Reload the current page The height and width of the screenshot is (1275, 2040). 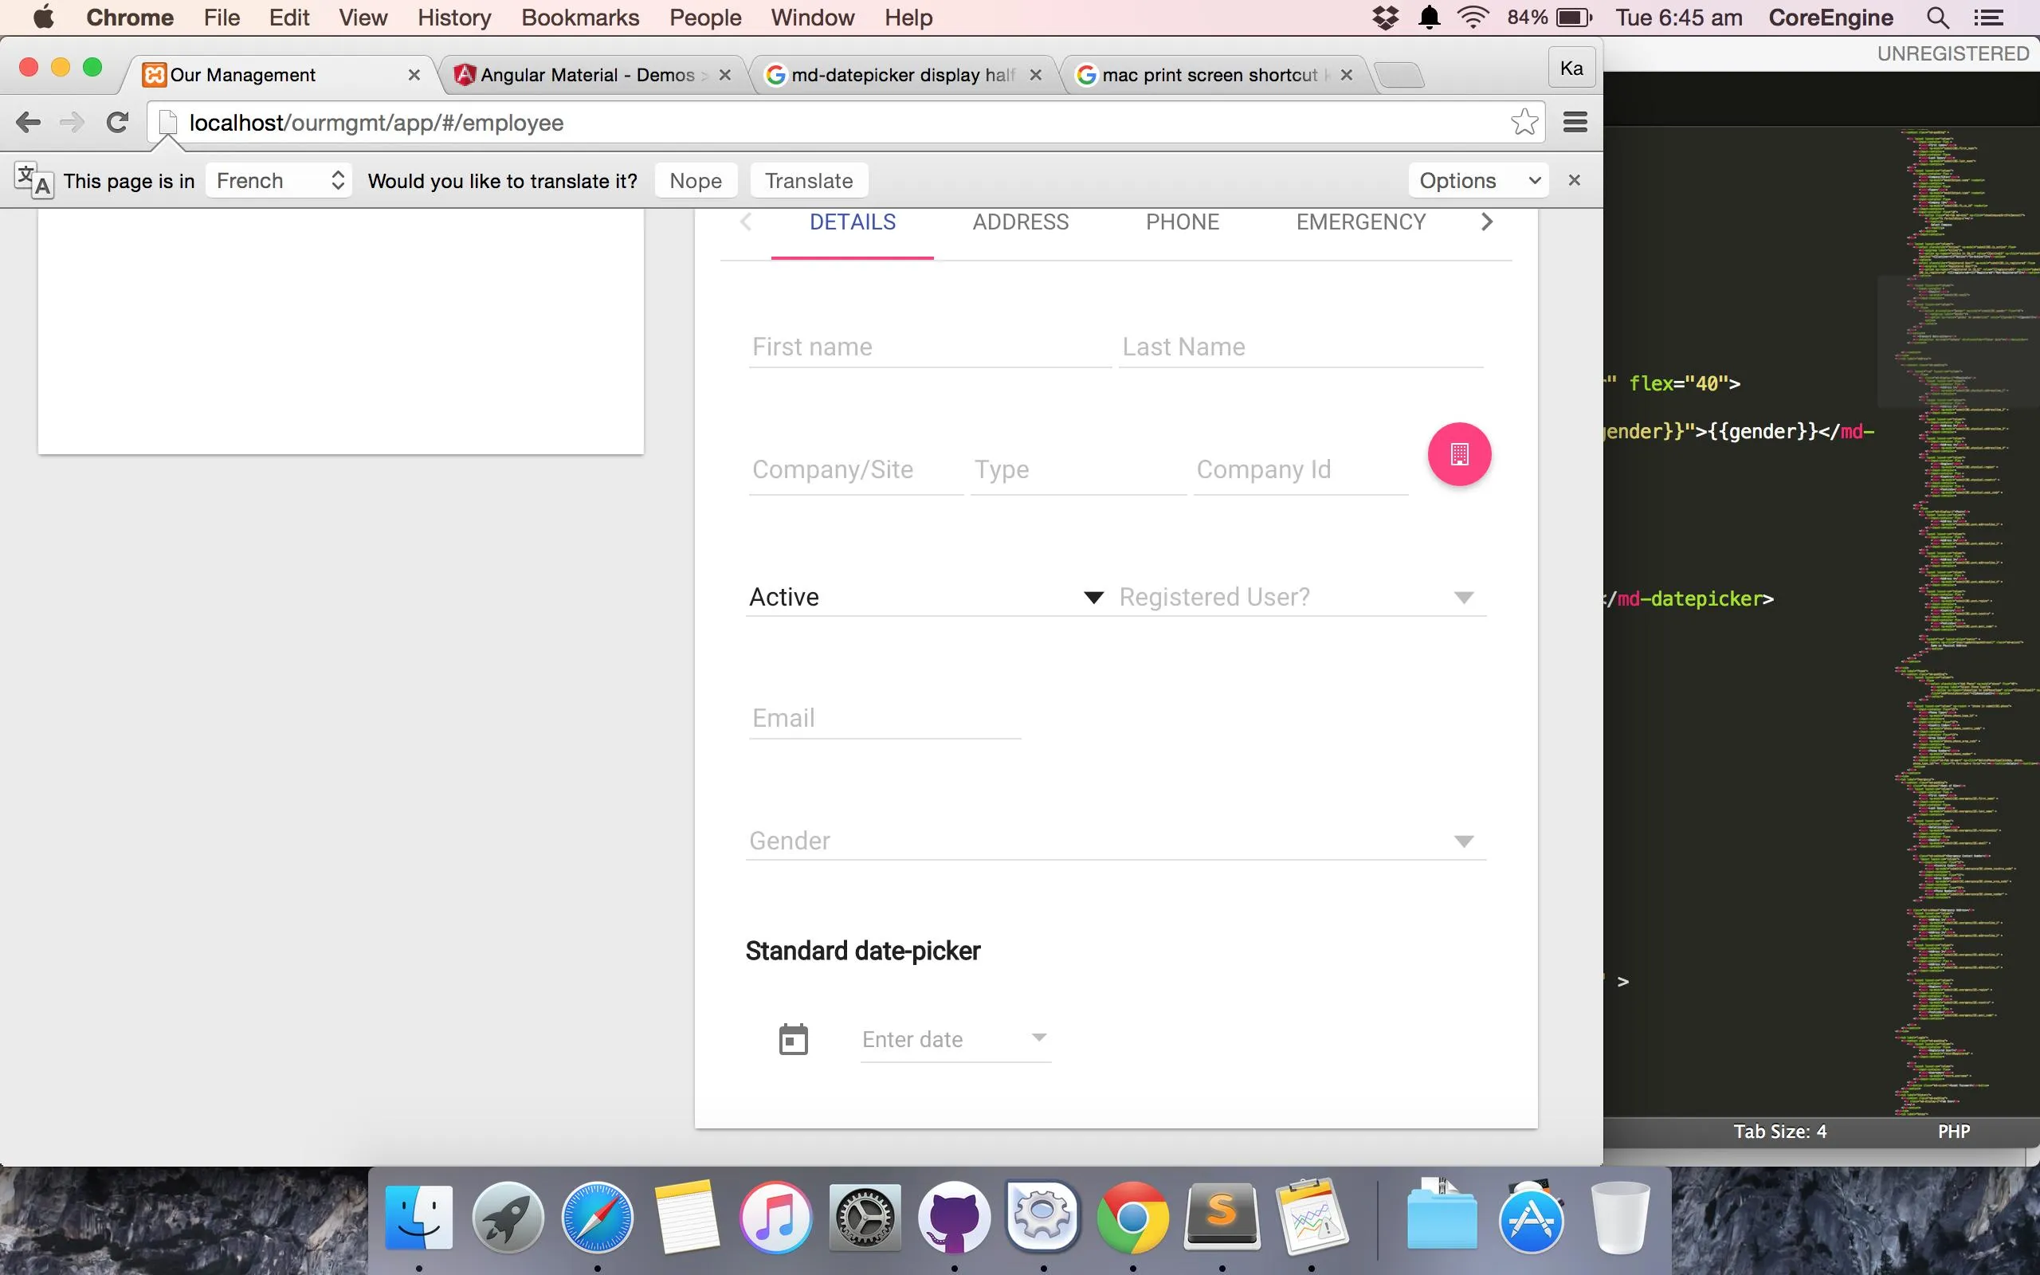pos(117,122)
